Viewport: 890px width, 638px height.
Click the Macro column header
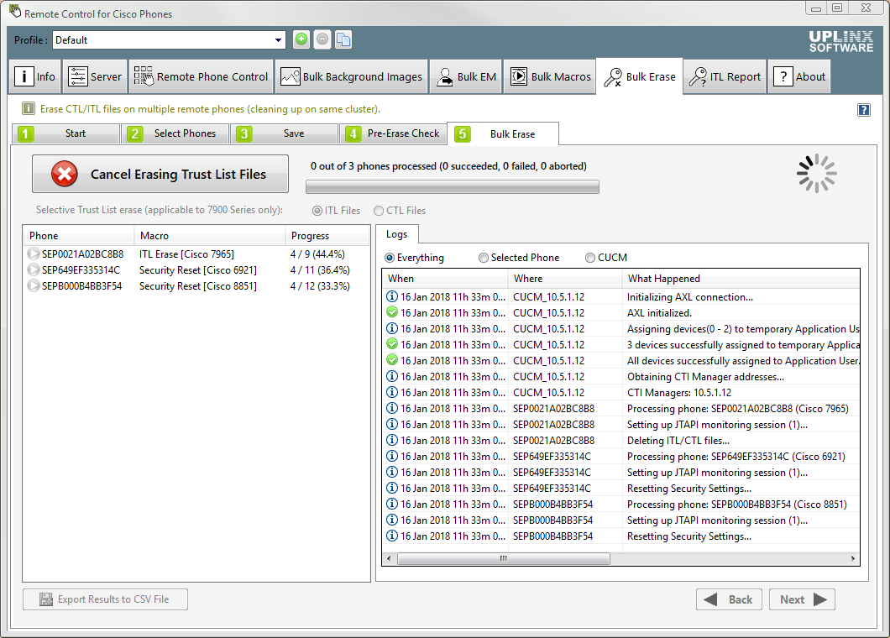209,236
